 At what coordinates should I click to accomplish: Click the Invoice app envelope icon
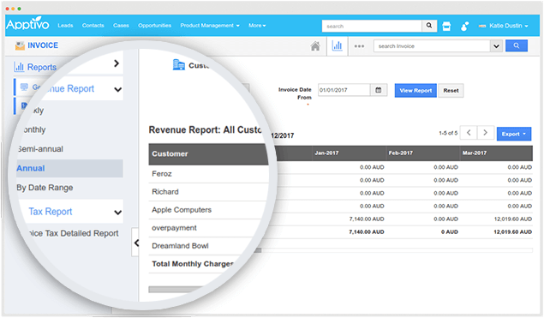coord(20,45)
